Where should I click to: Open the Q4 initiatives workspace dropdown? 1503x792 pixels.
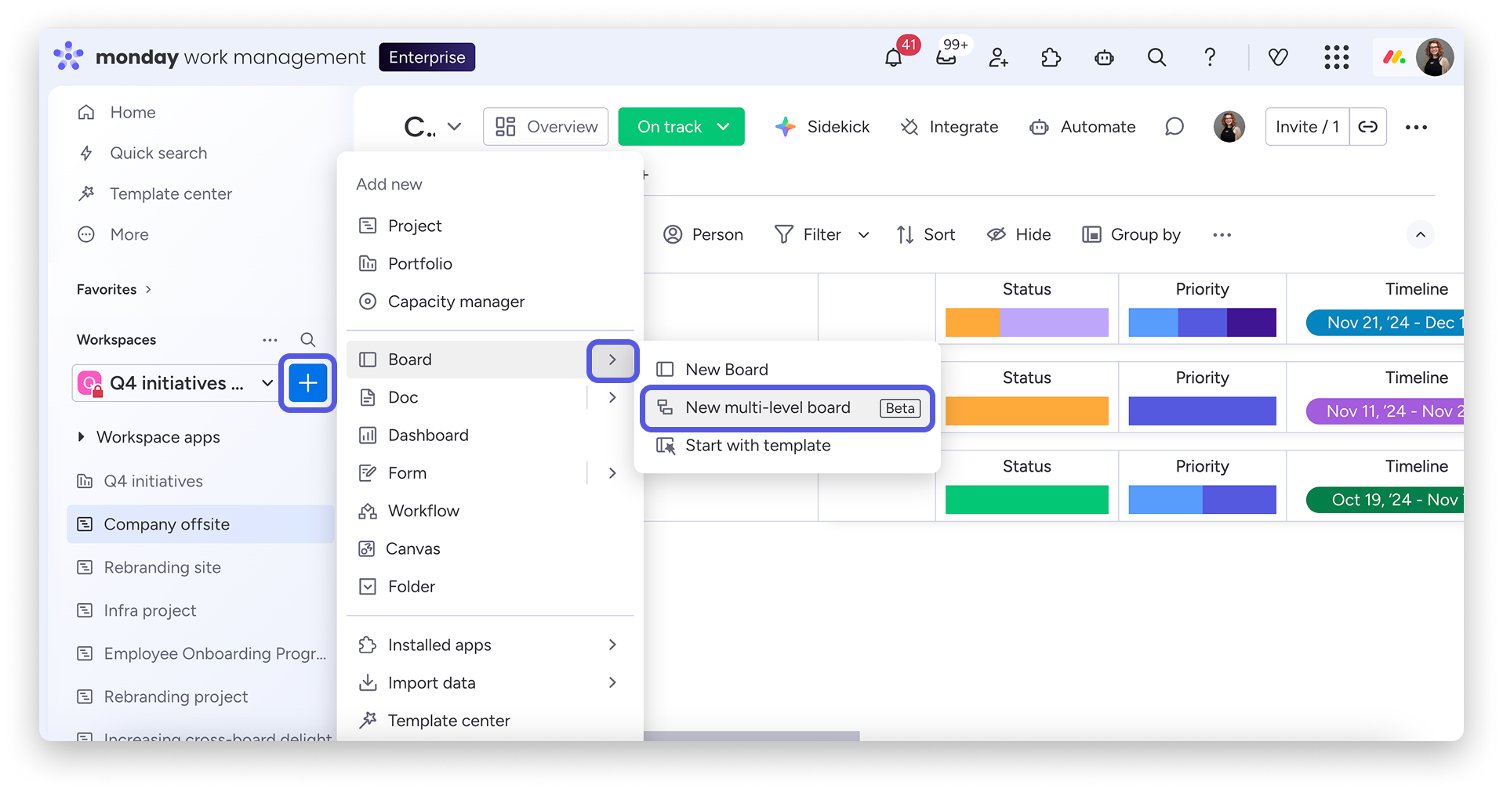pyautogui.click(x=267, y=383)
